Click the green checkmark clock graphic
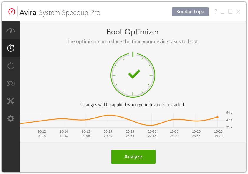248x174 pixels. tap(133, 75)
